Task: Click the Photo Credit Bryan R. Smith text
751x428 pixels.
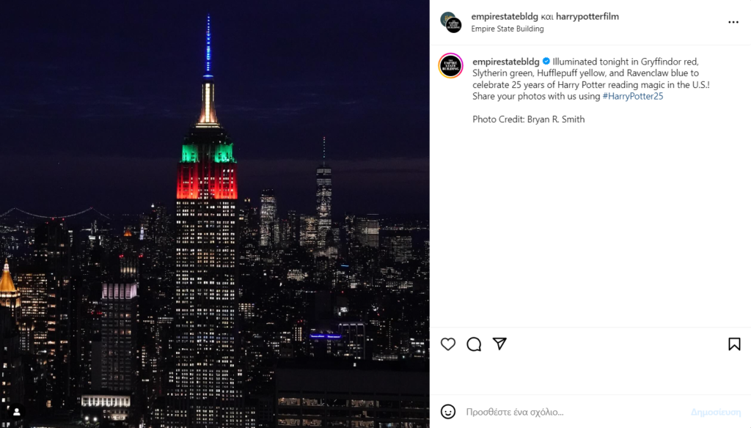Action: 528,119
